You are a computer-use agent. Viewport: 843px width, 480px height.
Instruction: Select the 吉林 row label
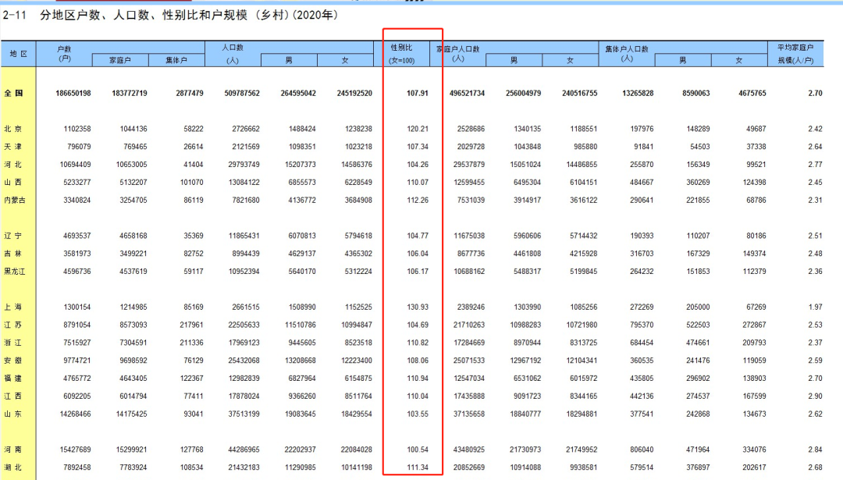13,253
